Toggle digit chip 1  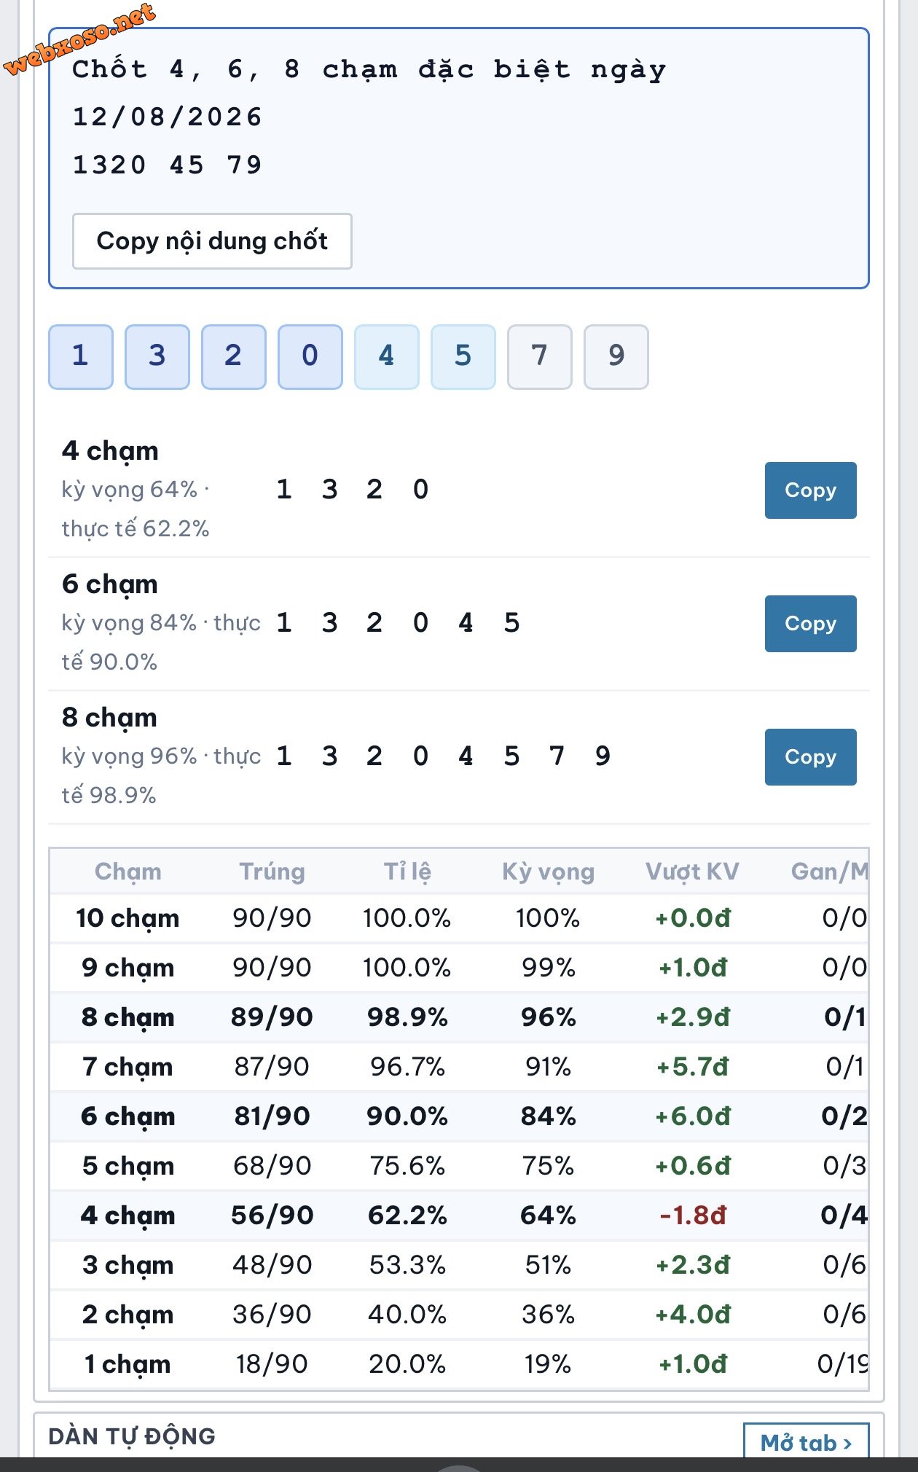coord(81,356)
